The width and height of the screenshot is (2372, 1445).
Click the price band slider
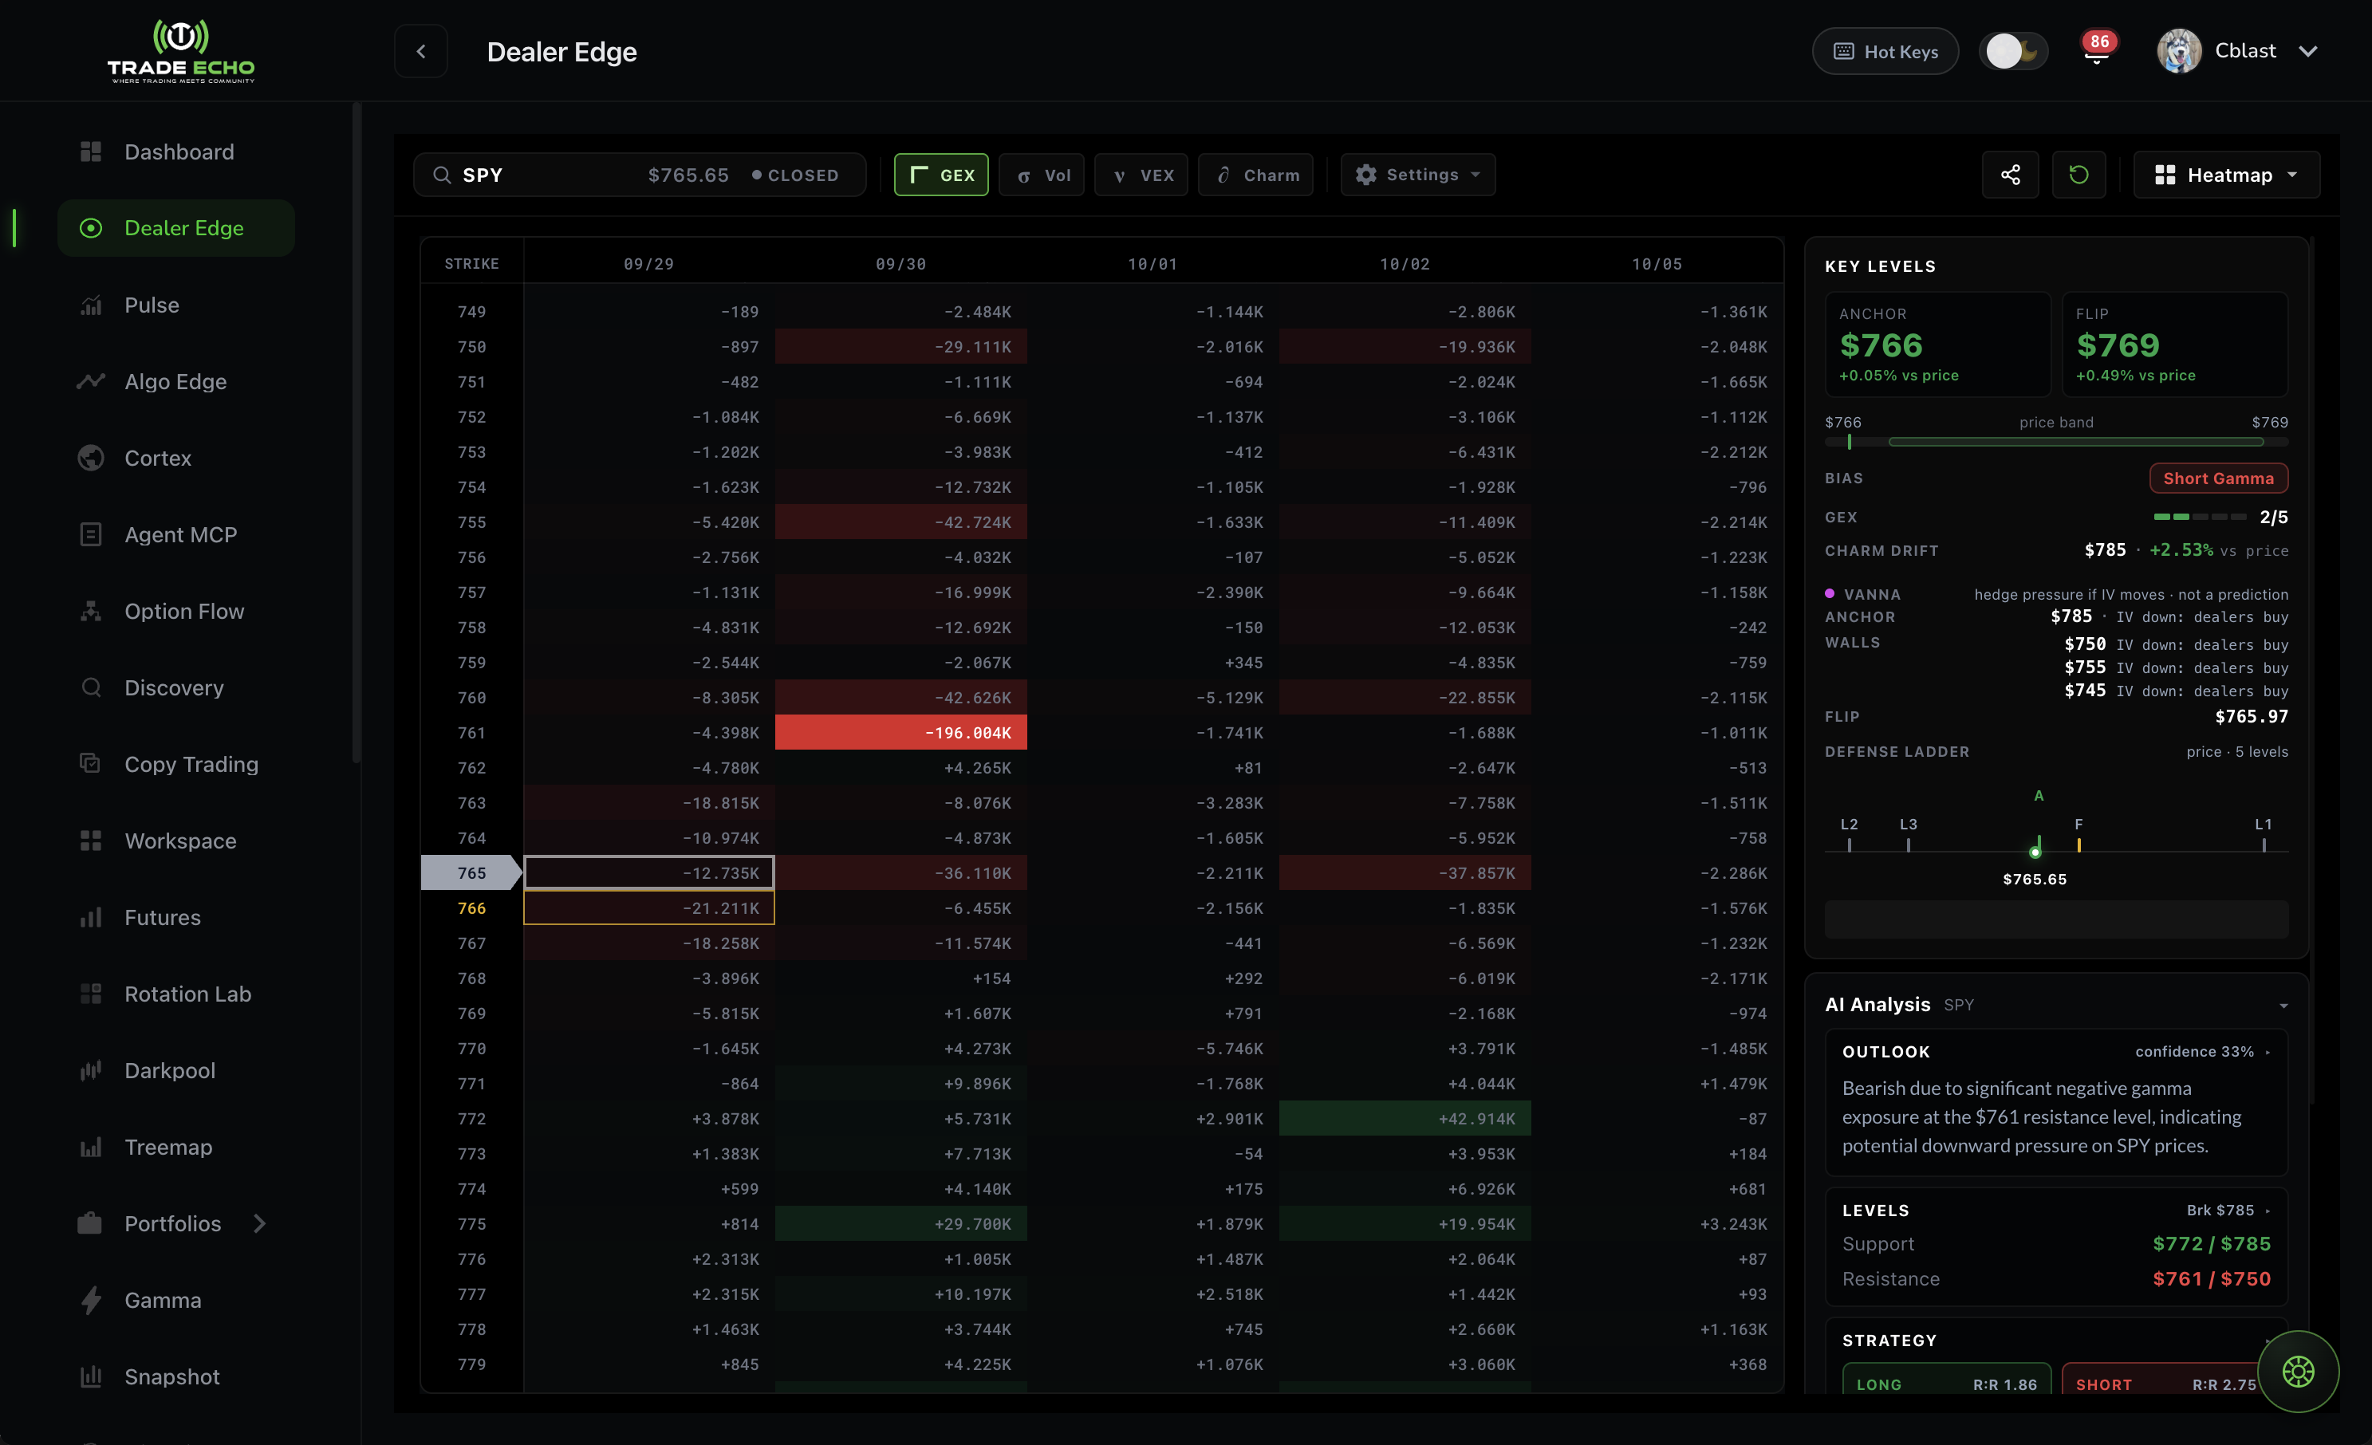[2056, 442]
